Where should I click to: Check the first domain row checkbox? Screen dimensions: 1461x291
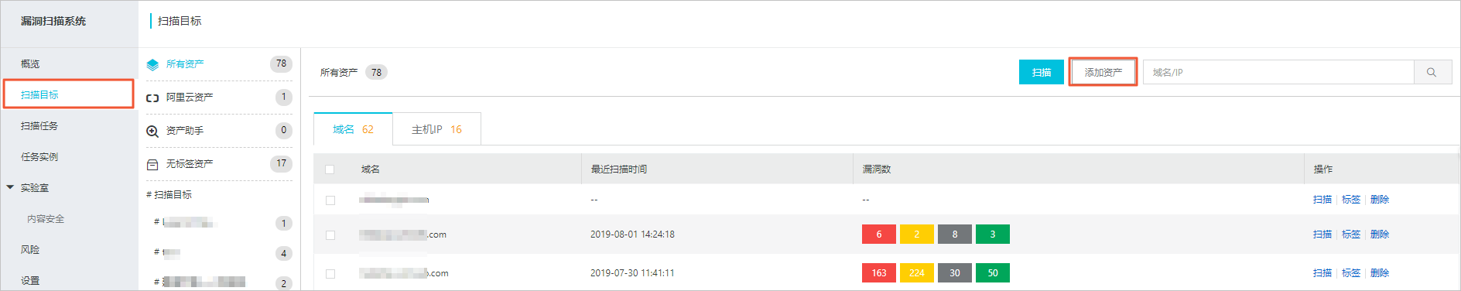pos(330,200)
